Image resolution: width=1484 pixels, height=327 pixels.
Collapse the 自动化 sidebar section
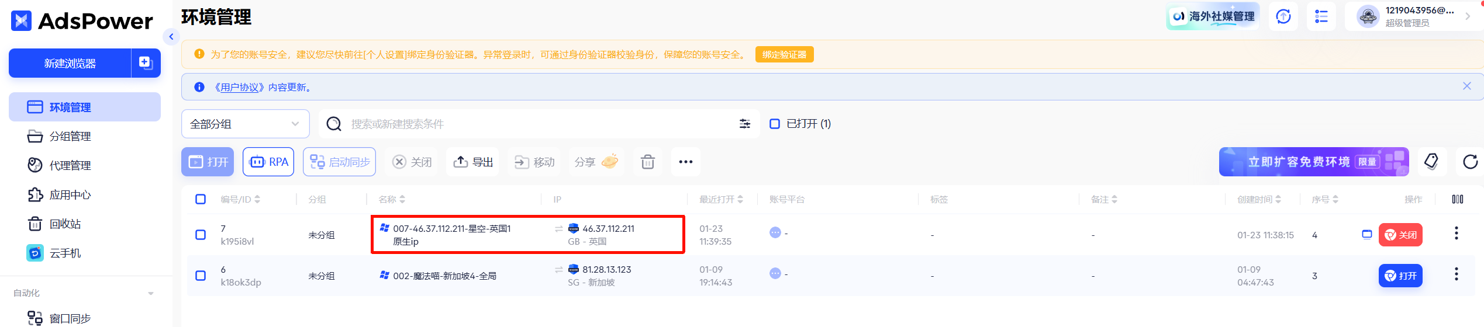coord(151,293)
